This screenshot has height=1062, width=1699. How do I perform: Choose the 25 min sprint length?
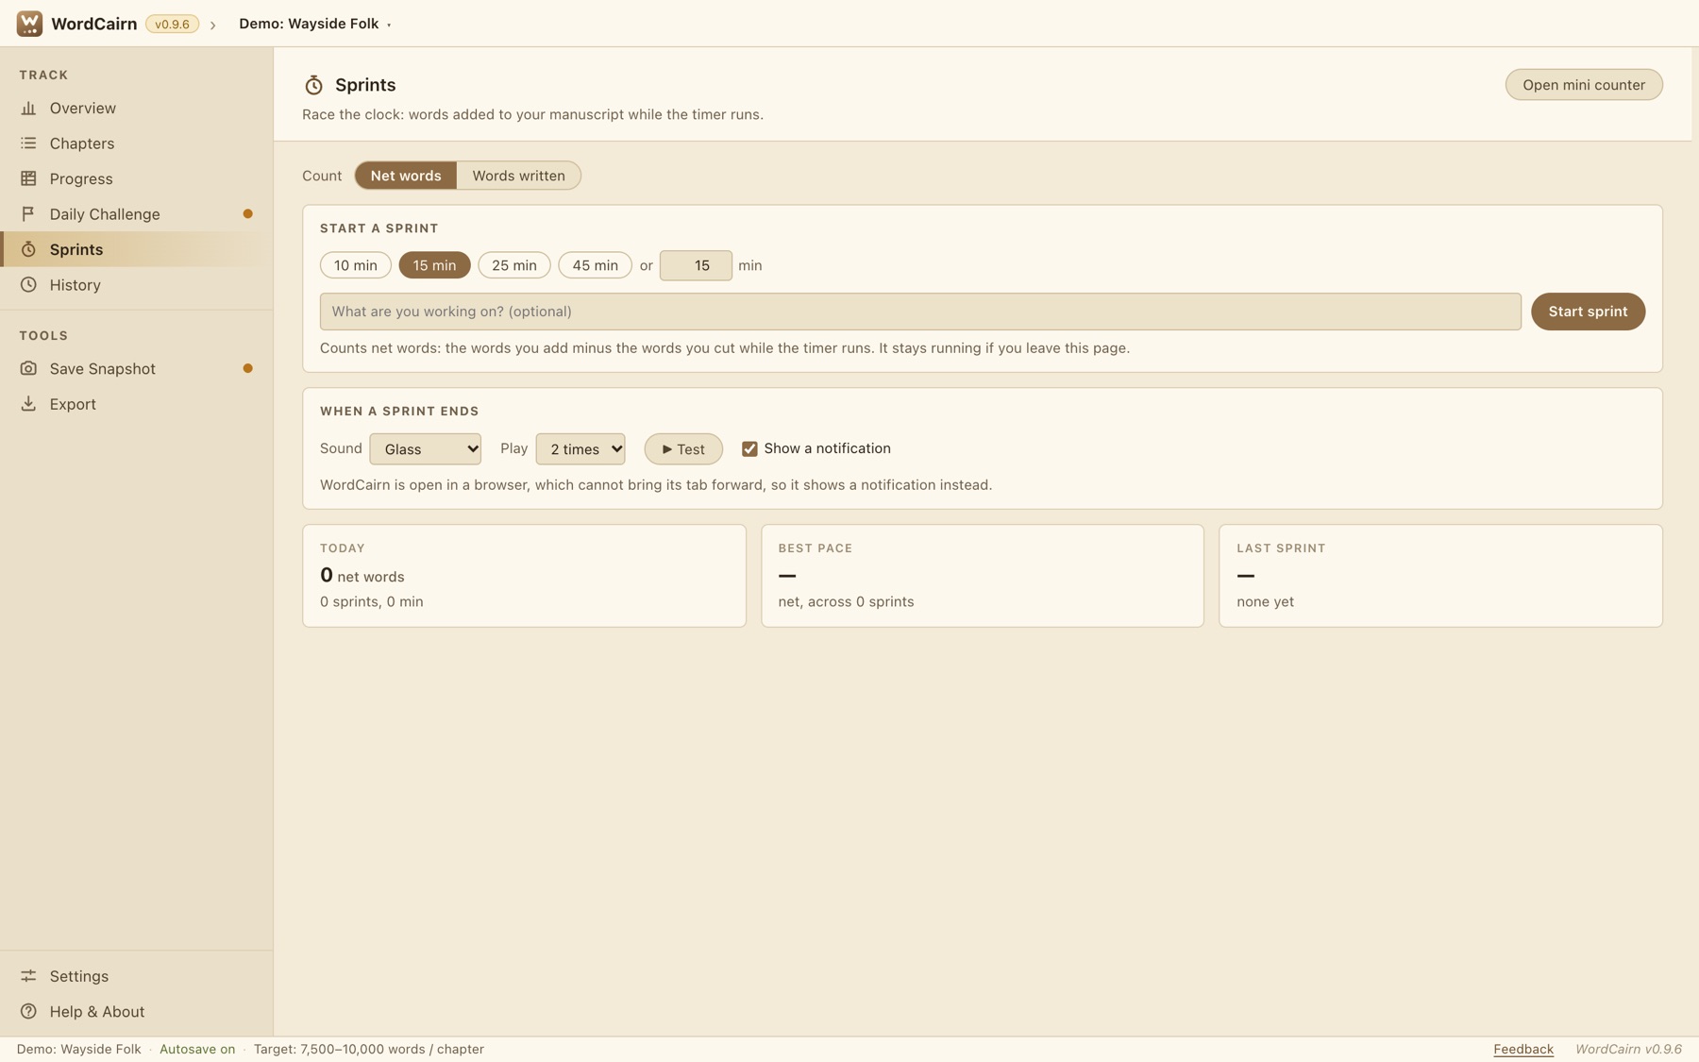[514, 265]
